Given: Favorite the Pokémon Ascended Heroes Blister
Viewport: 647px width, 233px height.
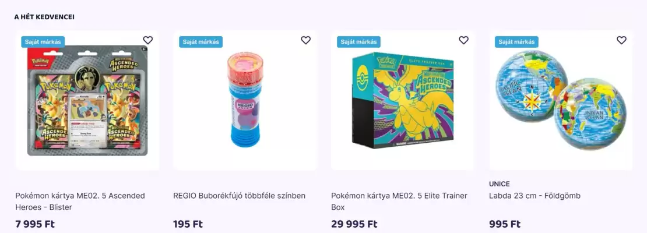Looking at the screenshot, I should point(148,40).
